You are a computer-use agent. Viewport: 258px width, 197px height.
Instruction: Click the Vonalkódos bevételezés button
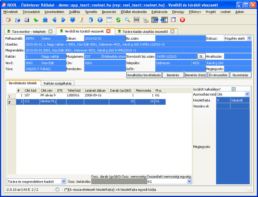click(144, 75)
